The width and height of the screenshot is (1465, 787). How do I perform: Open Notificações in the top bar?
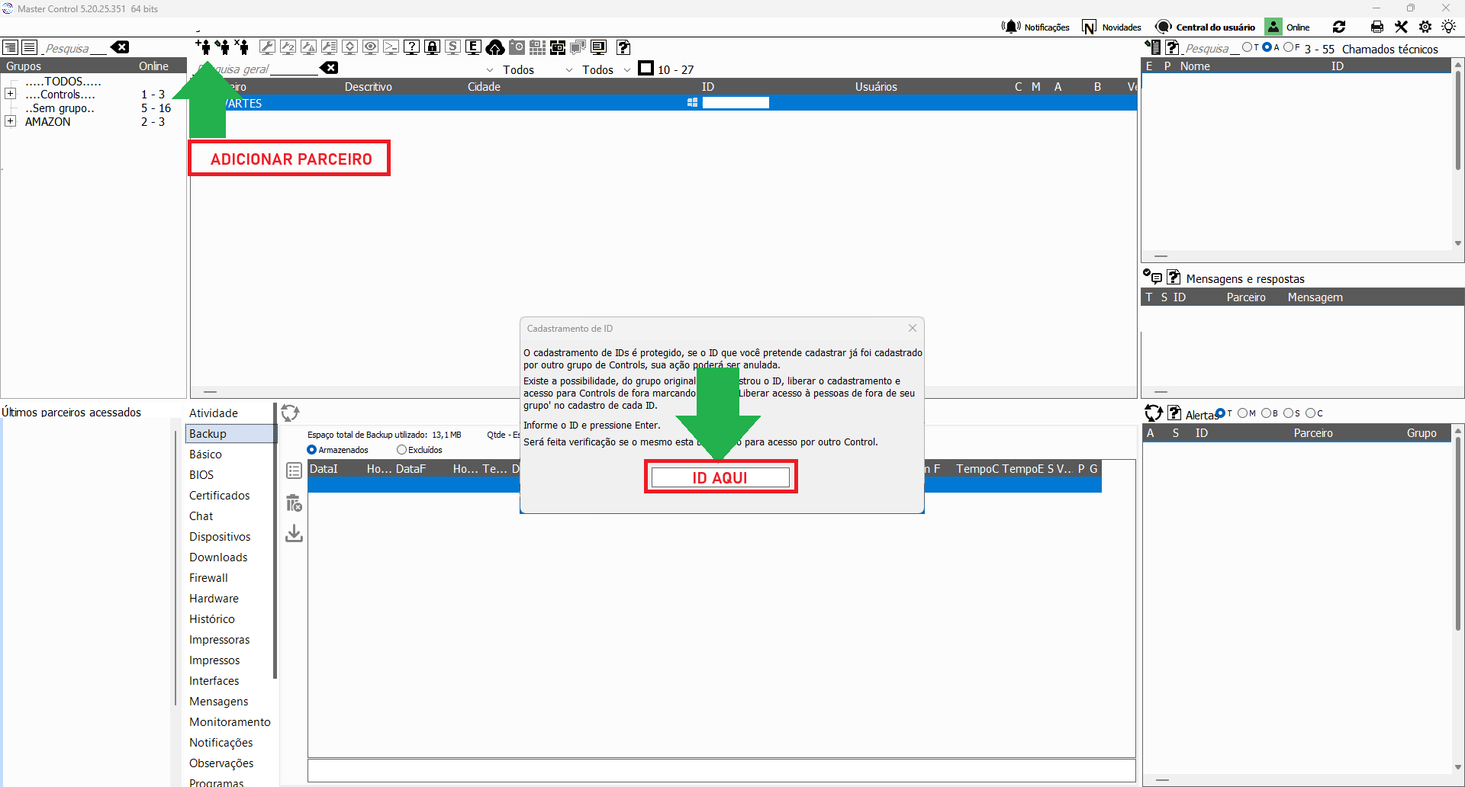pyautogui.click(x=1035, y=27)
